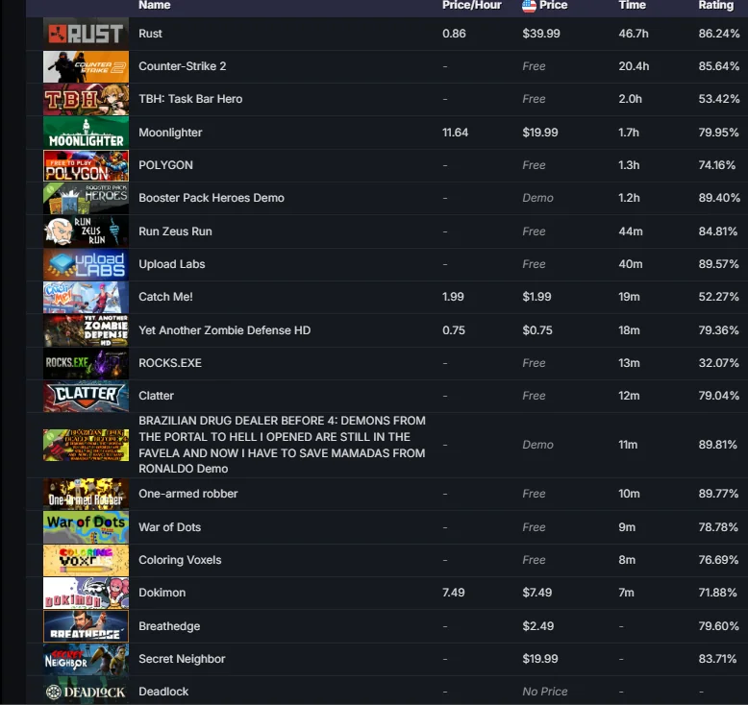This screenshot has height=705, width=748.
Task: Select the Breathedge game name
Action: tap(169, 626)
